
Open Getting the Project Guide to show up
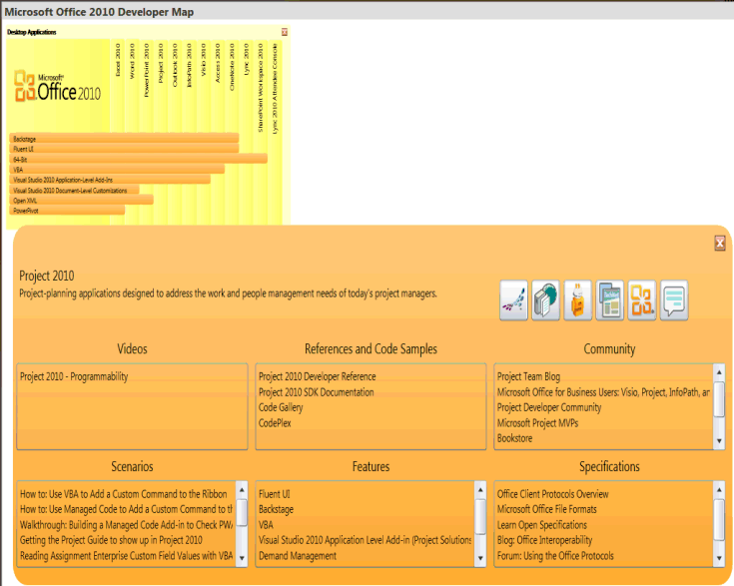pyautogui.click(x=111, y=541)
